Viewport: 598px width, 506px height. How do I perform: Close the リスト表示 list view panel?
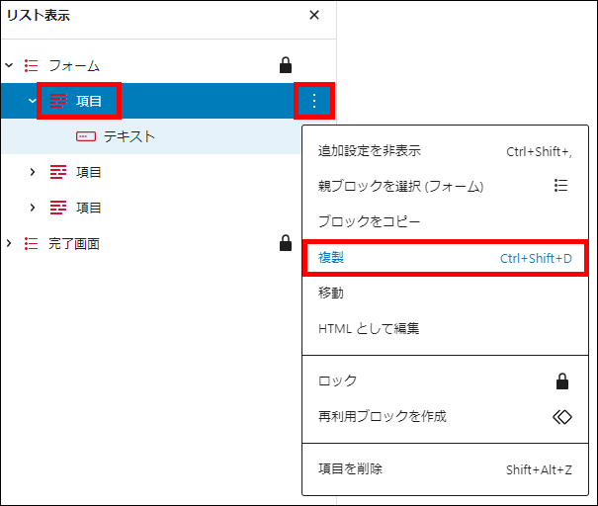click(314, 15)
